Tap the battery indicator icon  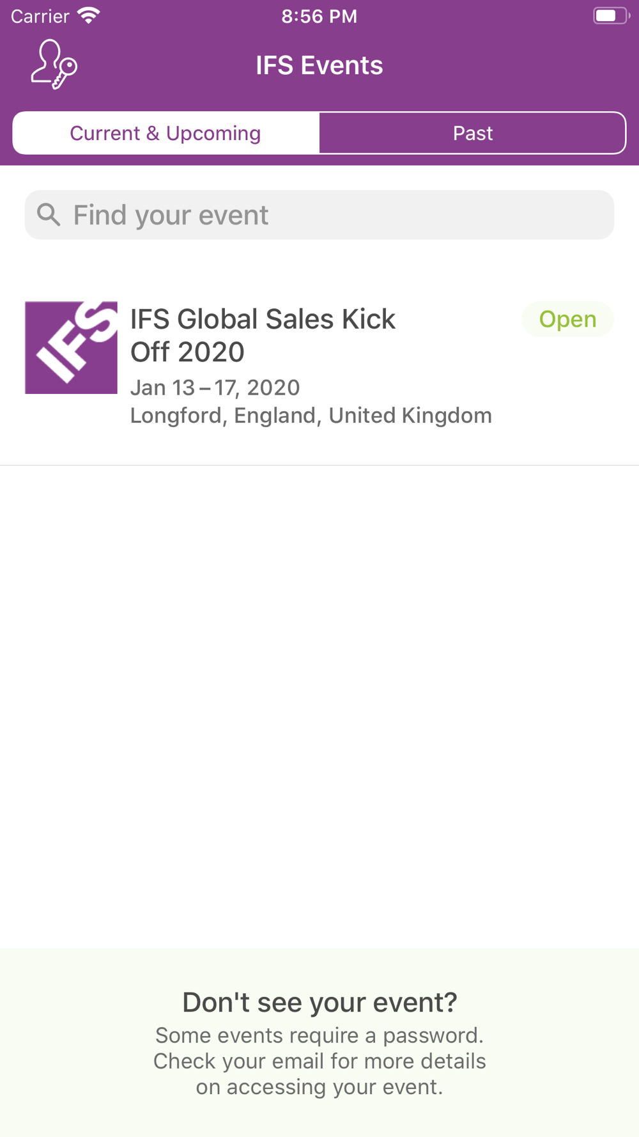click(x=611, y=16)
